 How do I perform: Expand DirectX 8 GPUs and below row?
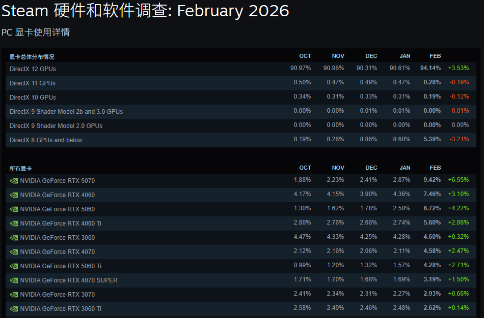[46, 140]
